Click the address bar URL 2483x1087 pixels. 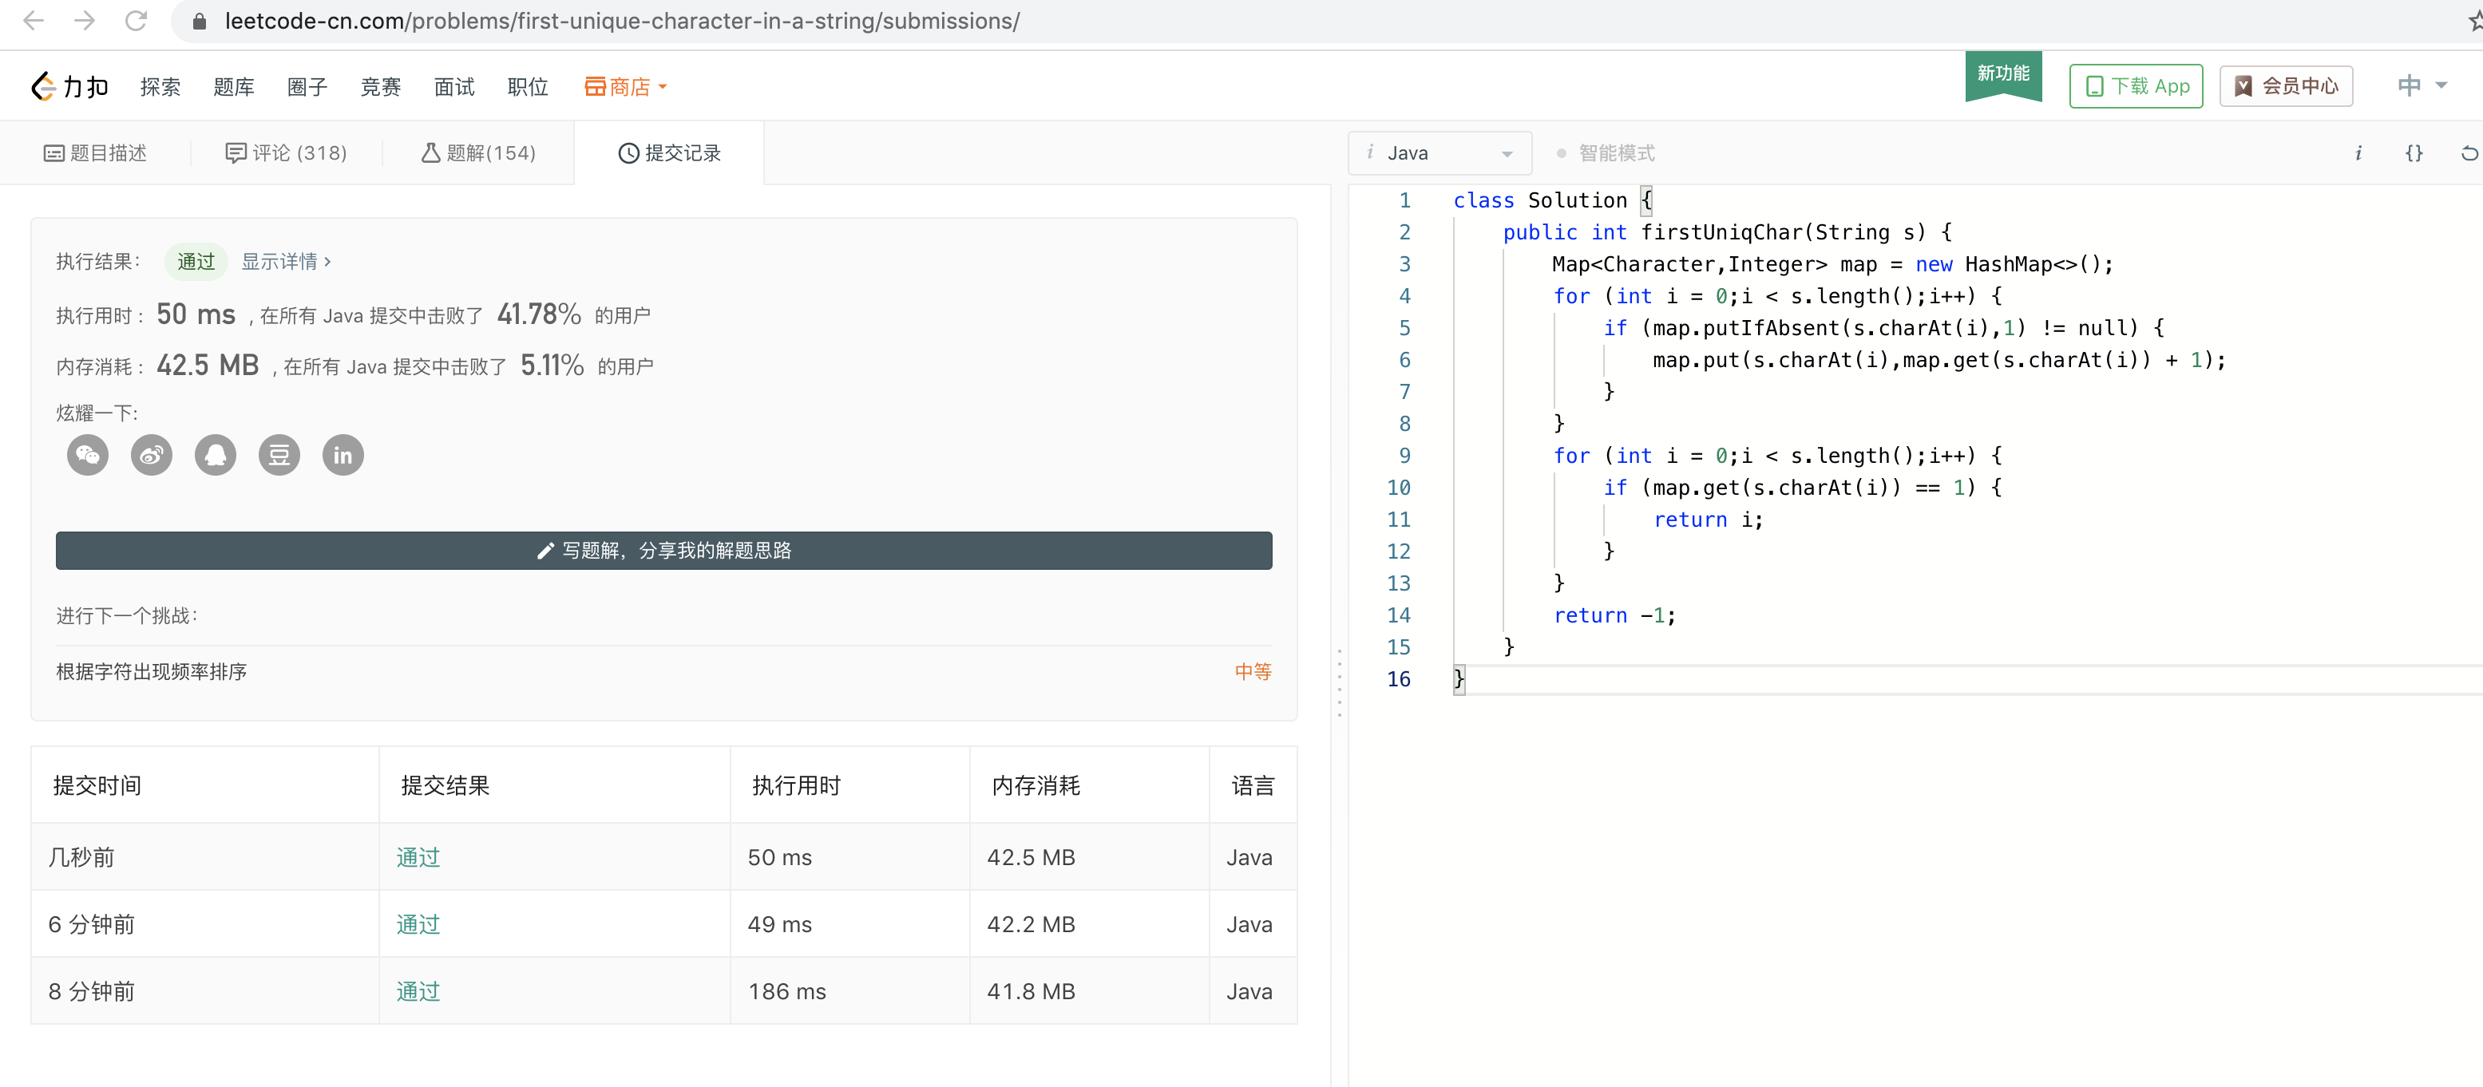click(622, 20)
